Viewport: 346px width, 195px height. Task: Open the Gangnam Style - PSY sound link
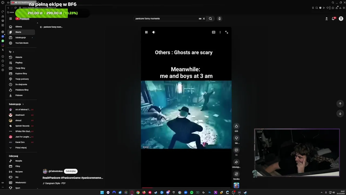(55, 183)
